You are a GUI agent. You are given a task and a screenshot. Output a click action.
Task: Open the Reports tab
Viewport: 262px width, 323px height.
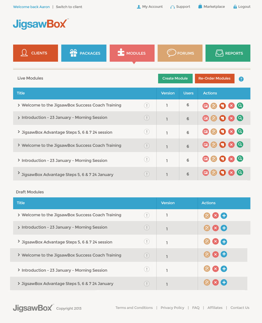pos(228,53)
